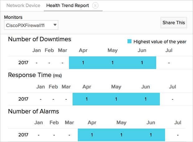Click the 2017 label in Downtimes row
Image resolution: width=193 pixels, height=142 pixels.
click(23, 62)
